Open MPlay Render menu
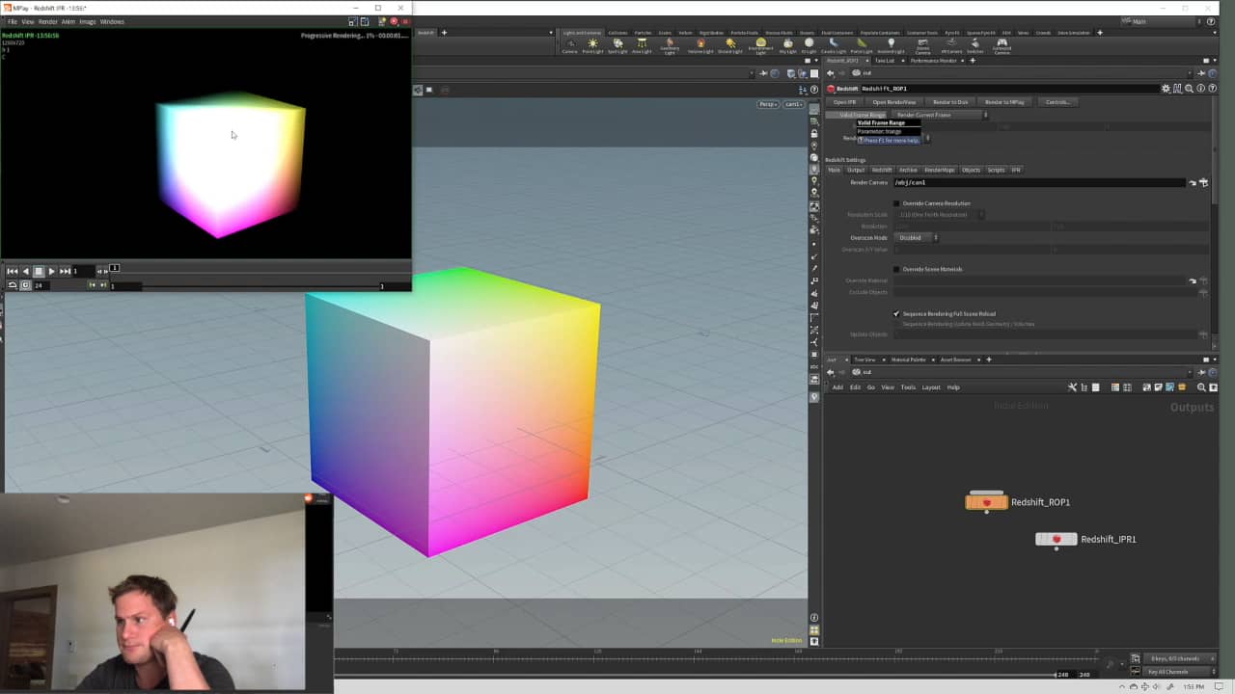The height and width of the screenshot is (694, 1235). pos(47,21)
